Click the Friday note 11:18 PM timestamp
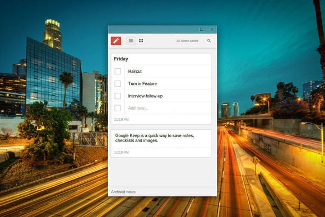325x217 pixels. (121, 119)
